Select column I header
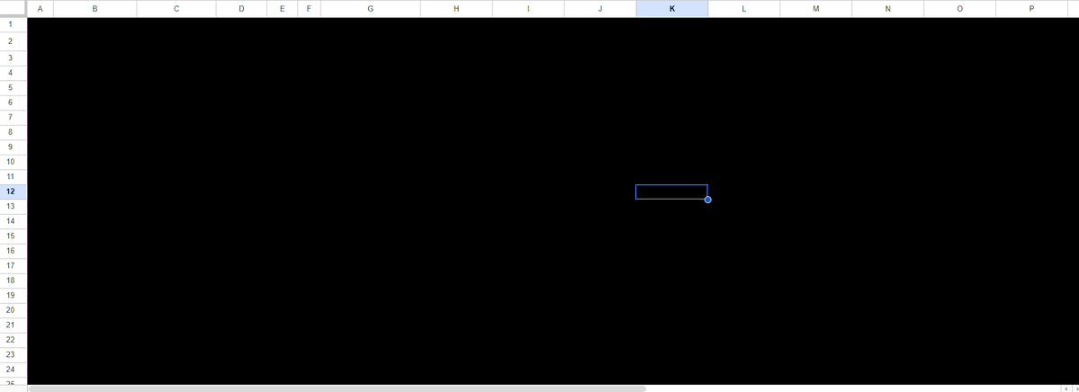 pos(528,8)
